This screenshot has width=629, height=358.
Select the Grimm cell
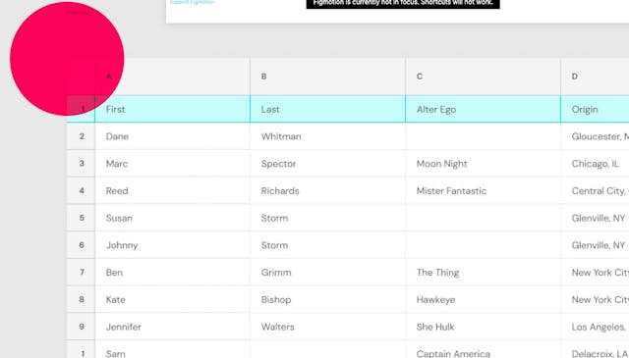(327, 273)
